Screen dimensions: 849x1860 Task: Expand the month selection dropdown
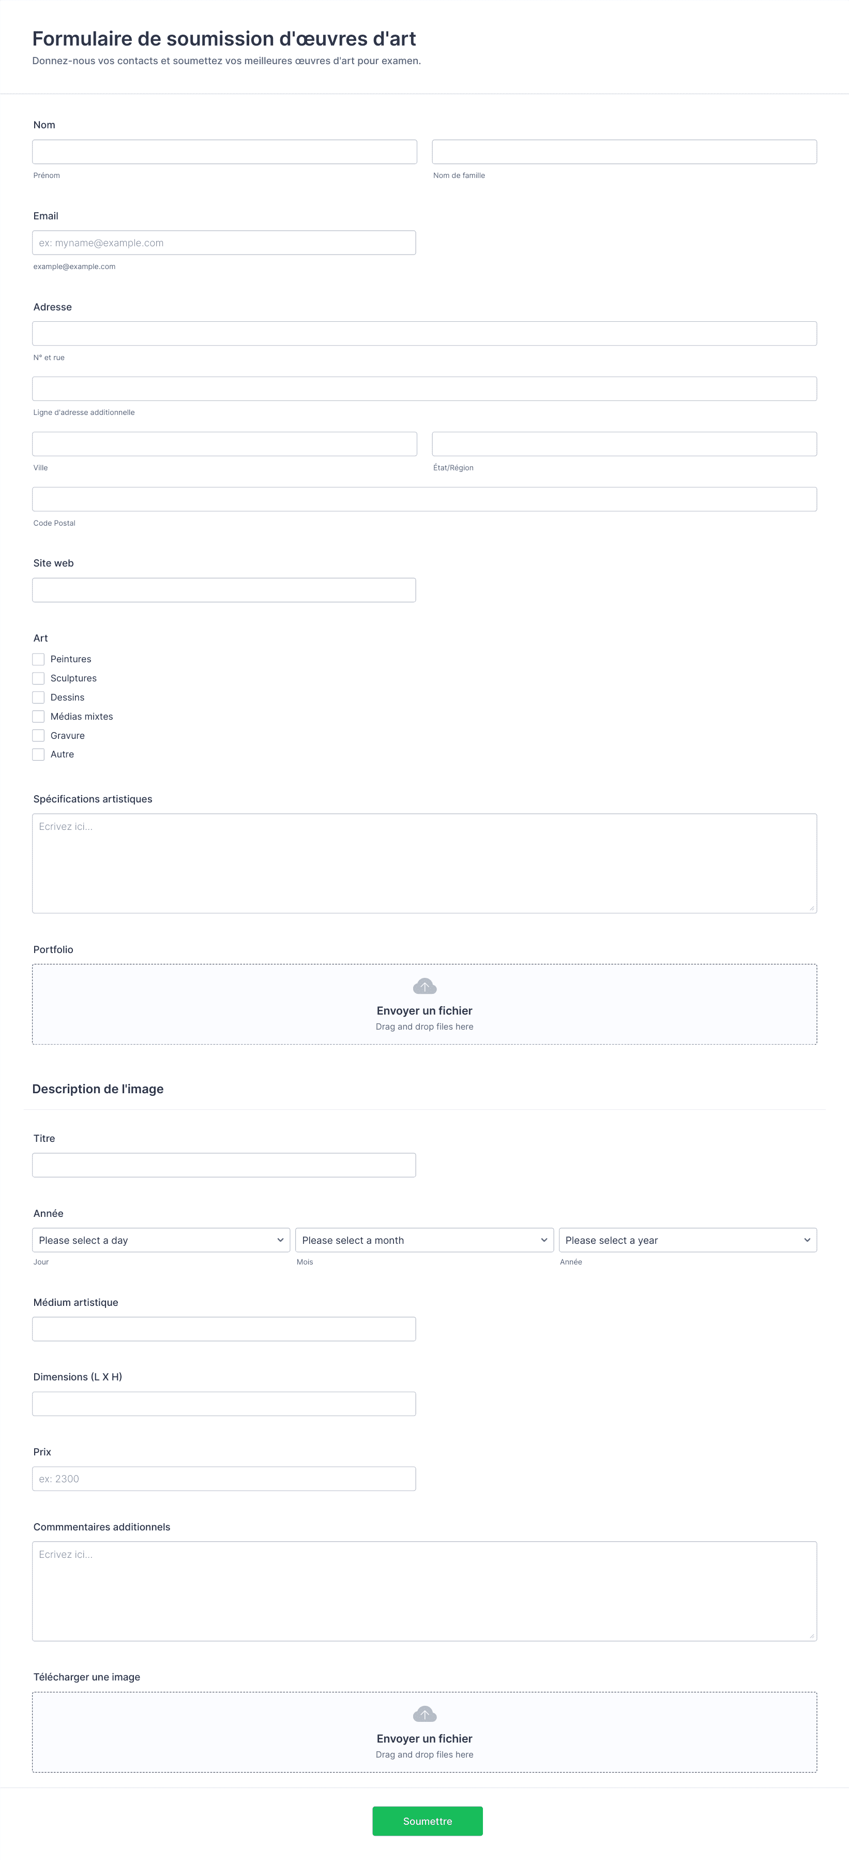click(x=424, y=1240)
